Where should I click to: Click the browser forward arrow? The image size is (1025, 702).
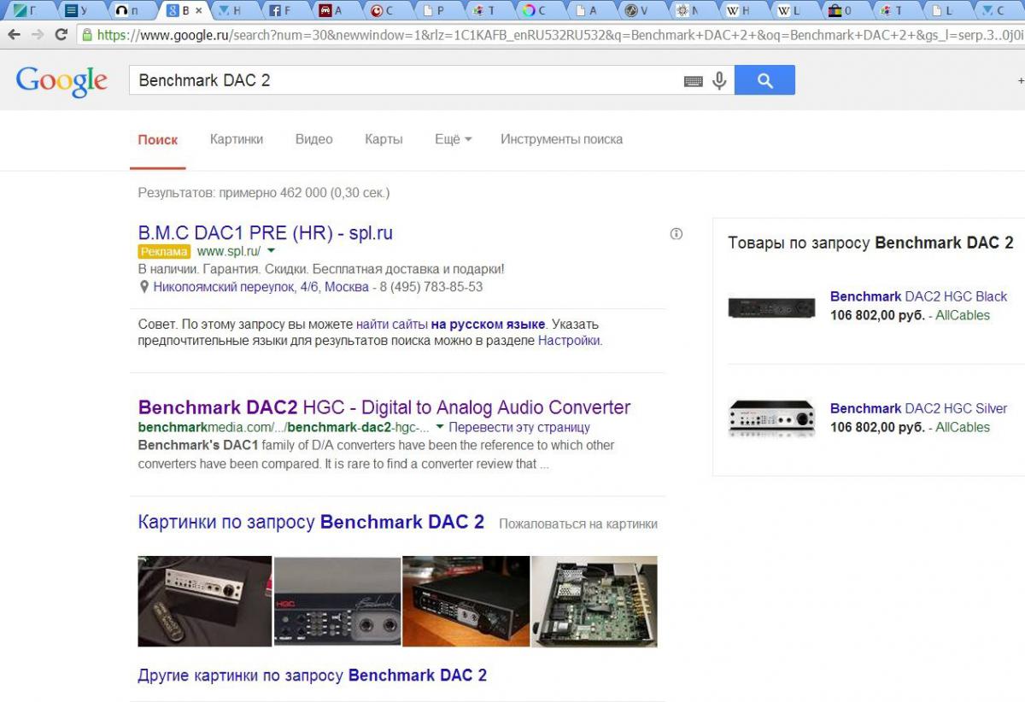click(x=38, y=35)
